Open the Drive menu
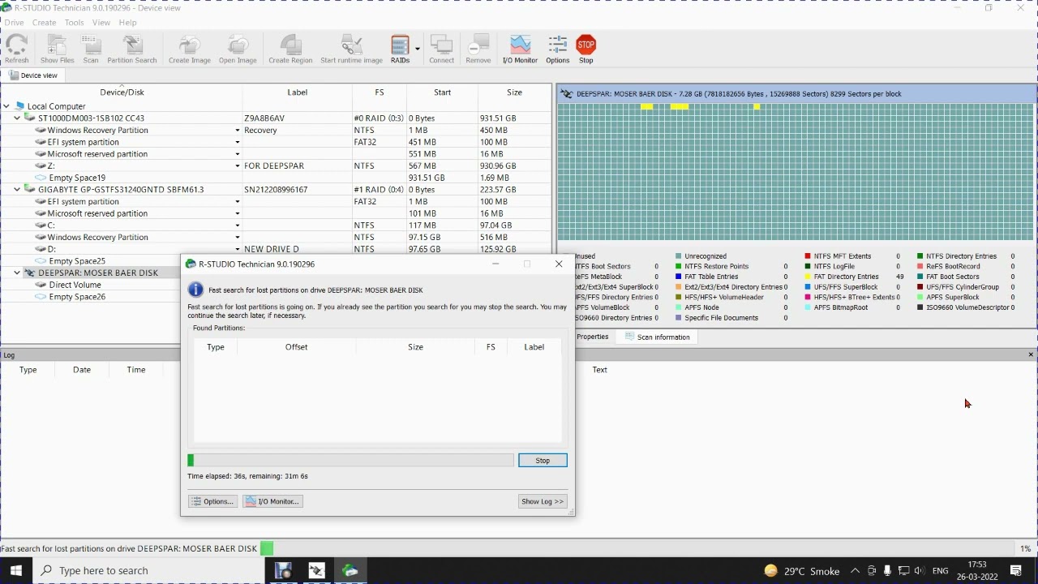Viewport: 1038px width, 584px height. pyautogui.click(x=14, y=23)
